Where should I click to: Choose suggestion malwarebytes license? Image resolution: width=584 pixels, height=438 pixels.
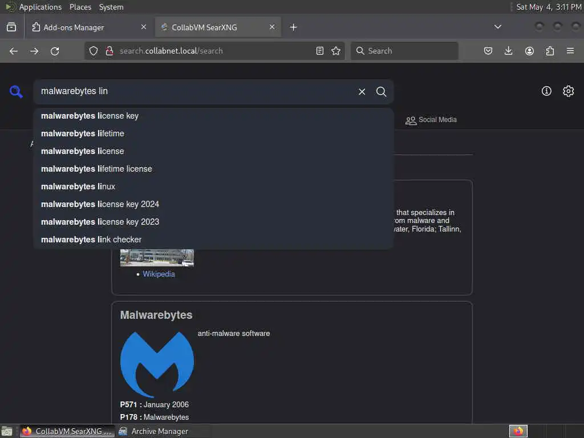coord(213,151)
